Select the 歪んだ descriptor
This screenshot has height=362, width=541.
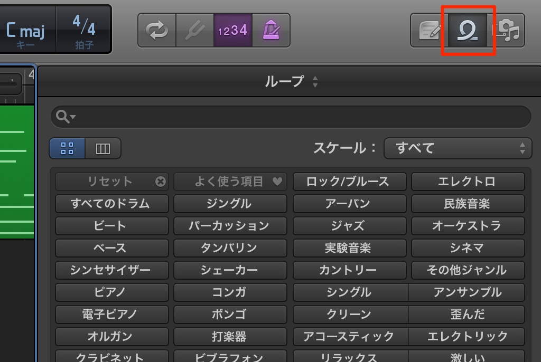point(467,314)
